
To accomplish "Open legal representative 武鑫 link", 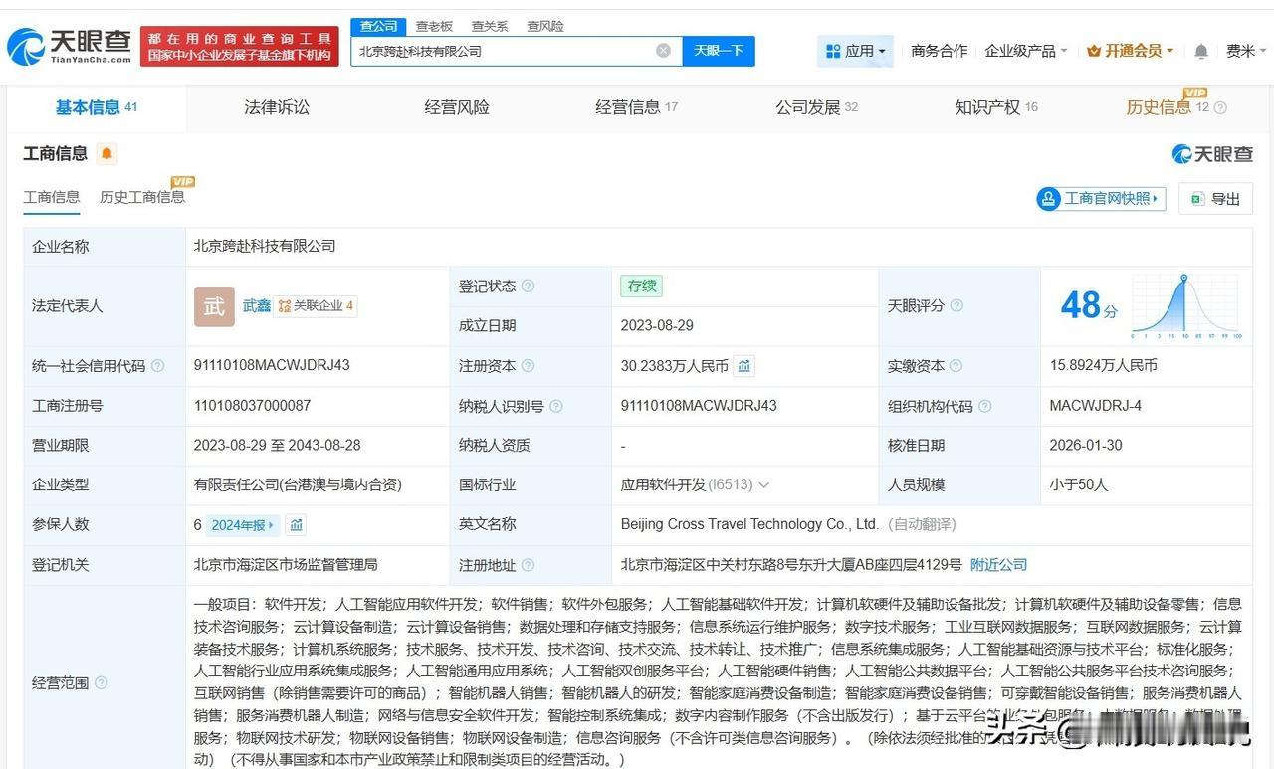I will (x=257, y=306).
